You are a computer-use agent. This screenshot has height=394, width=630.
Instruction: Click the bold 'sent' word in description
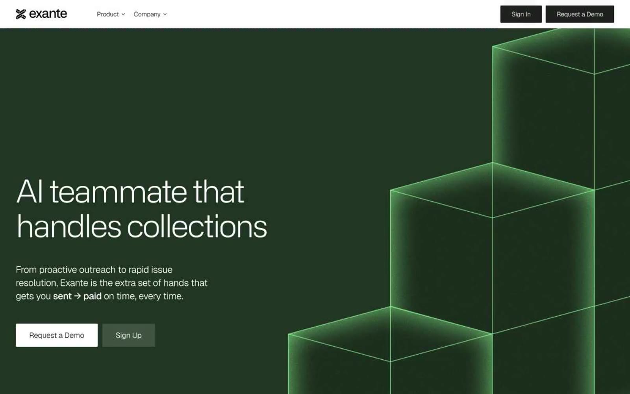[62, 296]
